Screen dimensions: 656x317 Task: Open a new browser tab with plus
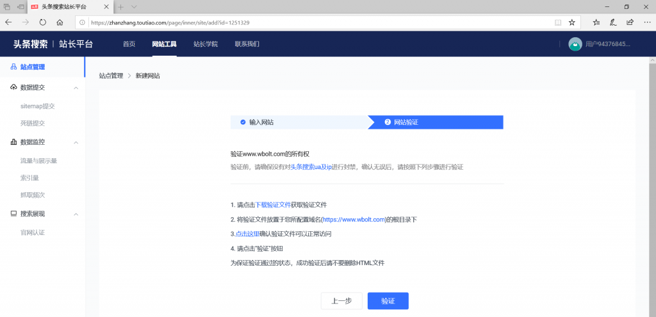[120, 6]
